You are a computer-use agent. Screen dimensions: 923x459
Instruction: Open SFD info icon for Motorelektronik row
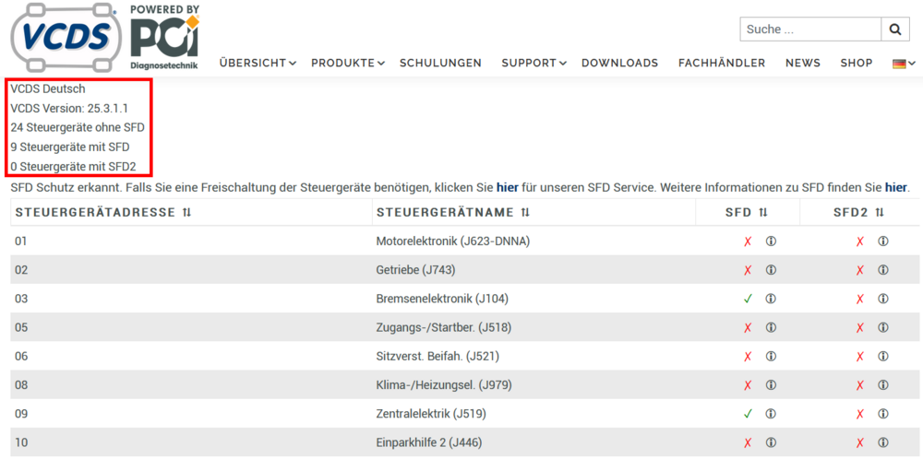pyautogui.click(x=771, y=241)
